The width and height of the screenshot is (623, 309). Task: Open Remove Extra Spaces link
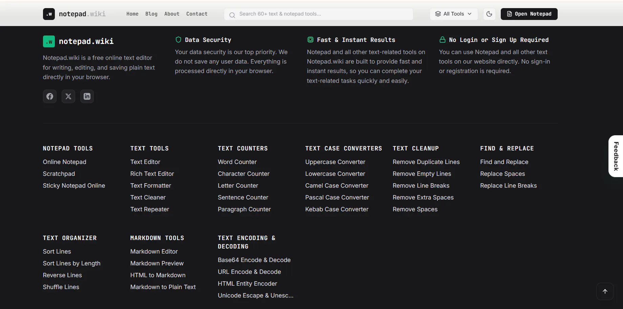pos(423,197)
